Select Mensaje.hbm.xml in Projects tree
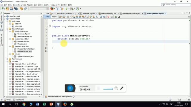 coord(23,41)
